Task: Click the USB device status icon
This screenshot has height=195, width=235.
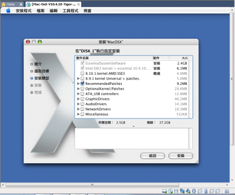Action: pos(206,191)
